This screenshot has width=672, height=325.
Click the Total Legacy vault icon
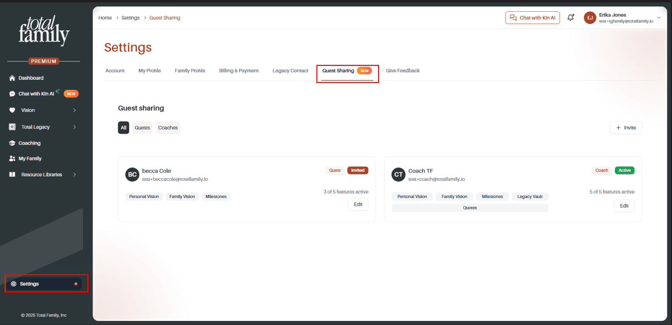[12, 127]
